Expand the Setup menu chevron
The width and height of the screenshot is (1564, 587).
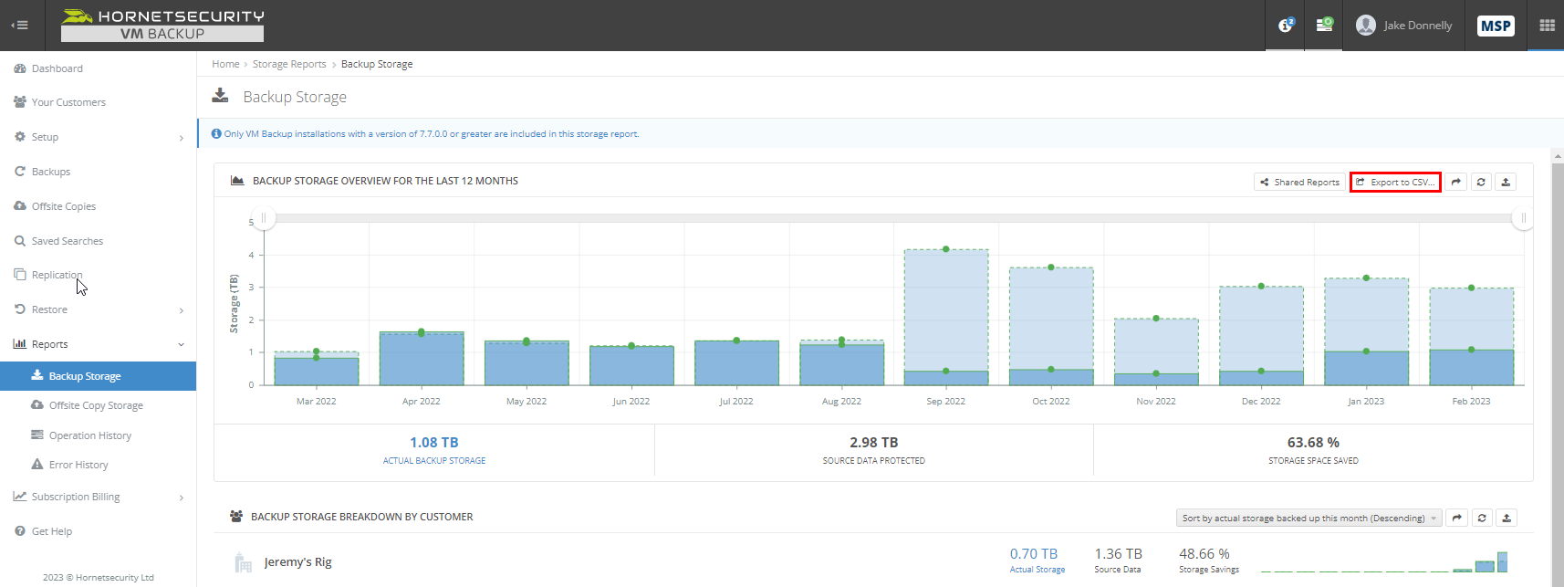pos(181,138)
